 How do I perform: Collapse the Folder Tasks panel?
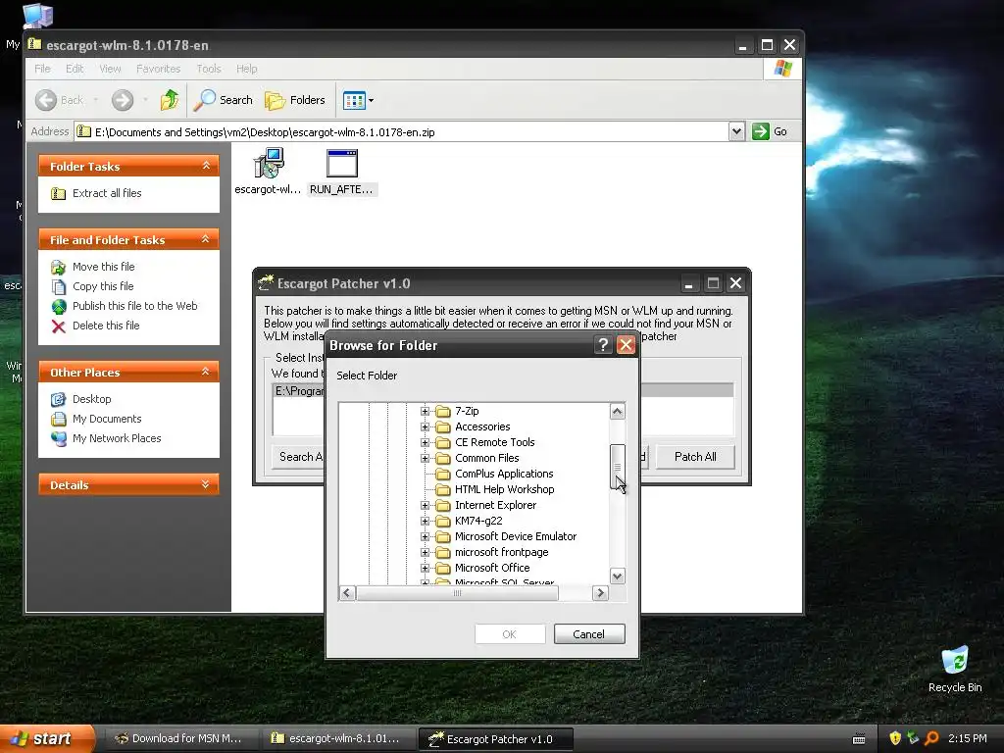(206, 166)
